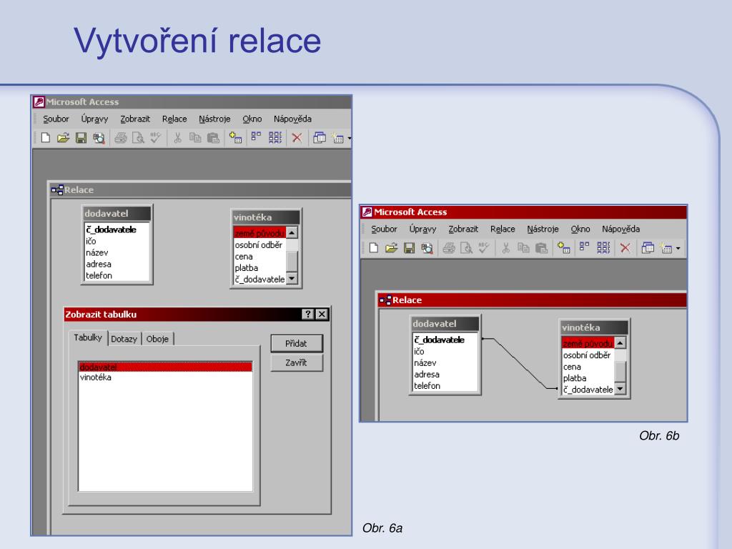
Task: Open Relace menu in right Access window
Action: click(x=503, y=229)
